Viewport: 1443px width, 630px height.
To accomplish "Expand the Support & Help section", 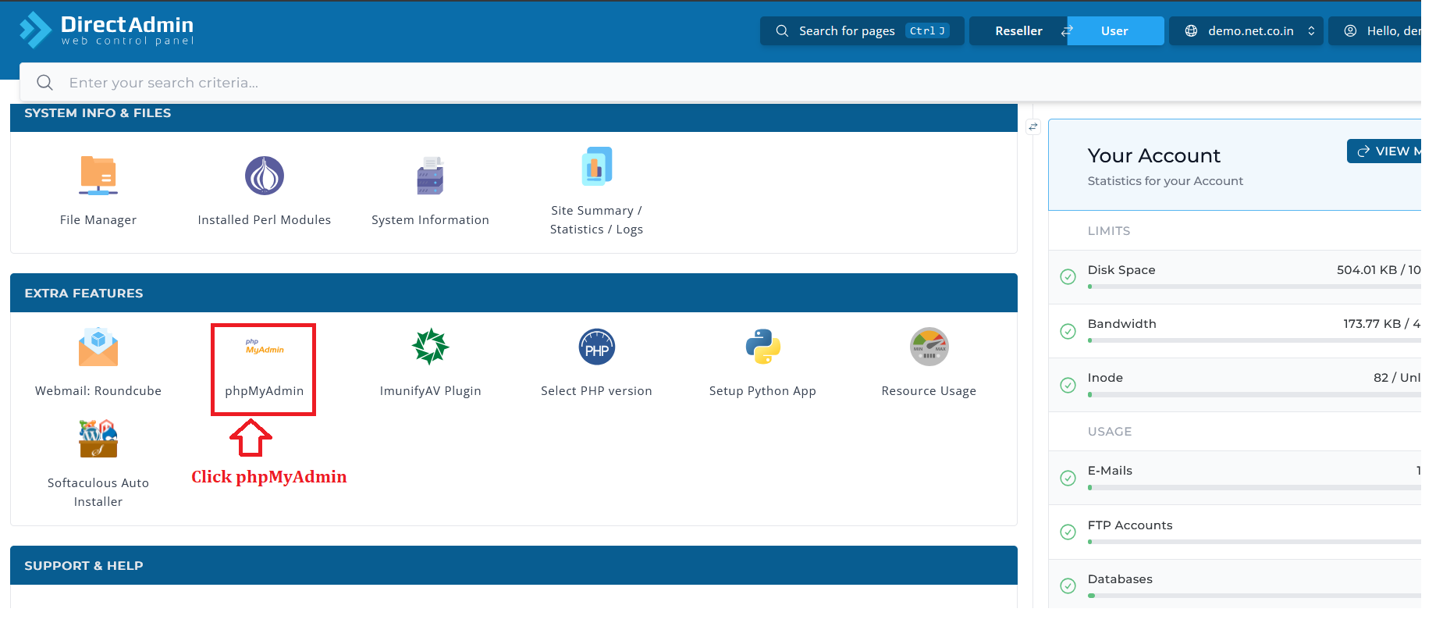I will tap(514, 565).
